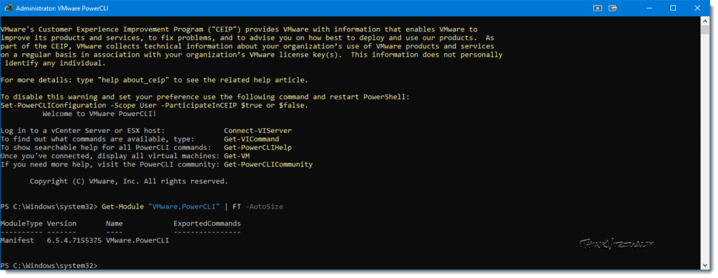Screen dimensions: 718x278
Task: Click the scrollbar down arrow
Action: tap(705, 265)
